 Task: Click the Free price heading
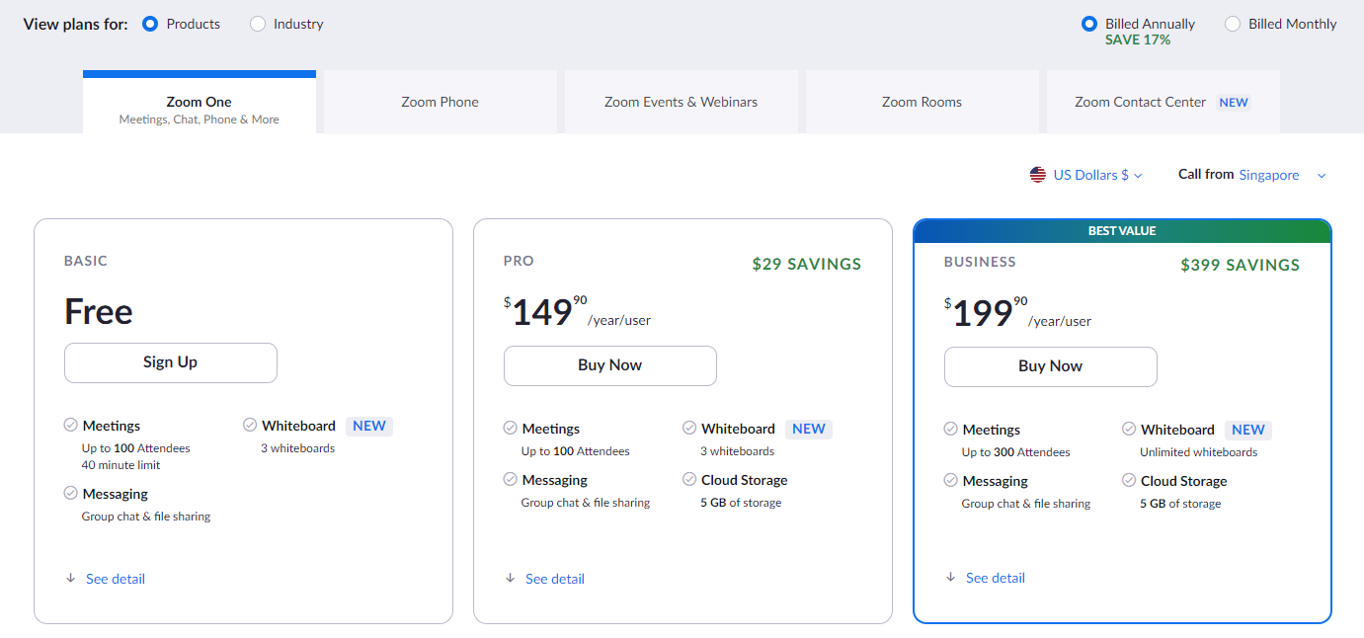(99, 312)
